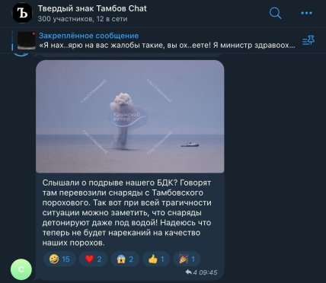Click the '300 участников, 12 в сети' subtitle
This screenshot has width=326, height=283.
pyautogui.click(x=82, y=19)
